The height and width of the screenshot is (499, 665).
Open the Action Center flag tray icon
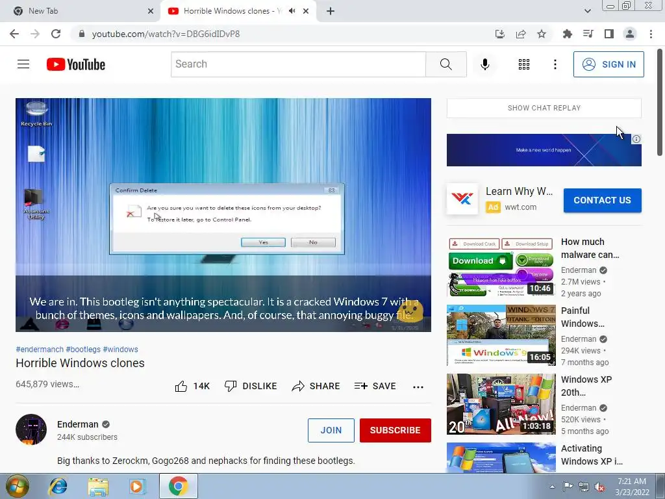568,487
